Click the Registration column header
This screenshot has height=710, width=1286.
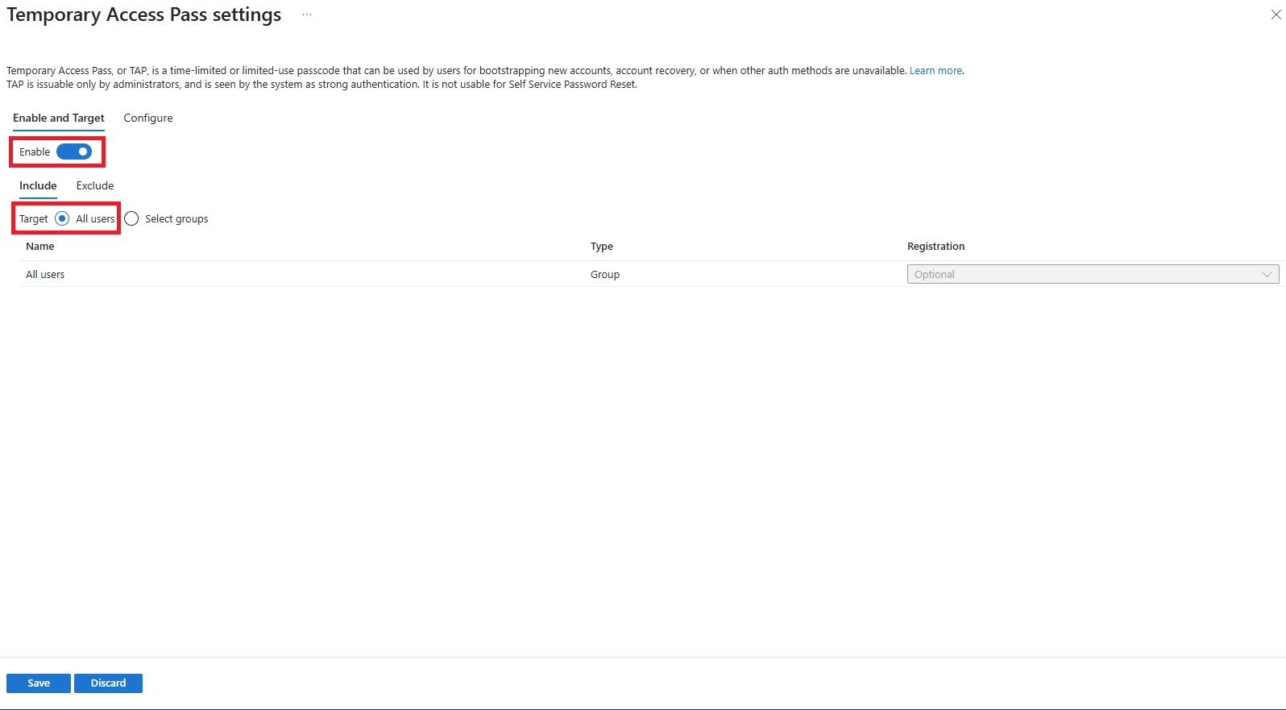[x=935, y=247]
